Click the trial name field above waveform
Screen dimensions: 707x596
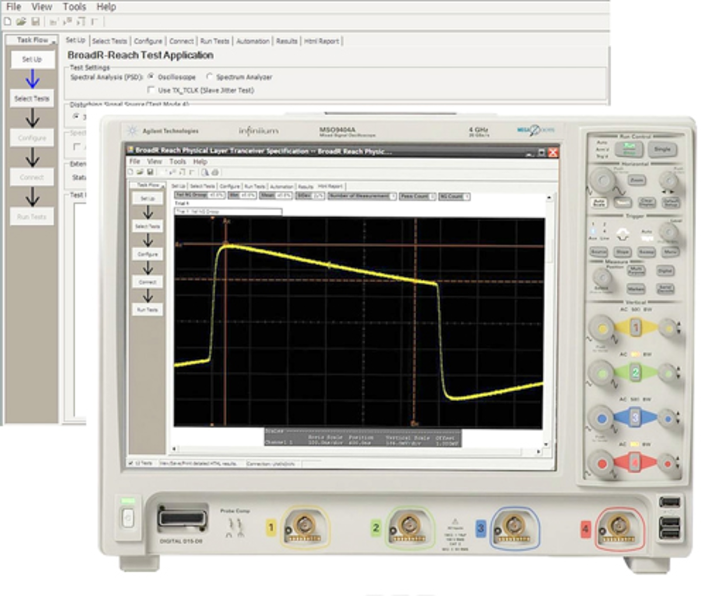click(x=228, y=212)
